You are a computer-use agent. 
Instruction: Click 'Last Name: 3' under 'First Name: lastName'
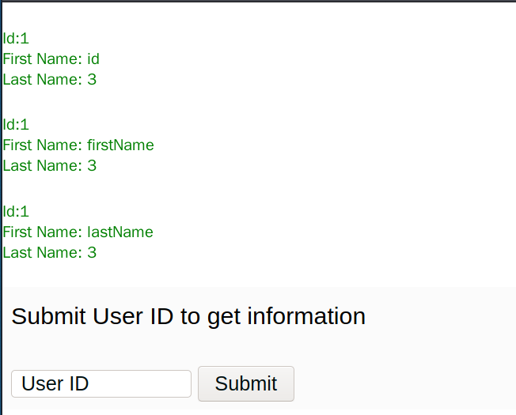(50, 253)
